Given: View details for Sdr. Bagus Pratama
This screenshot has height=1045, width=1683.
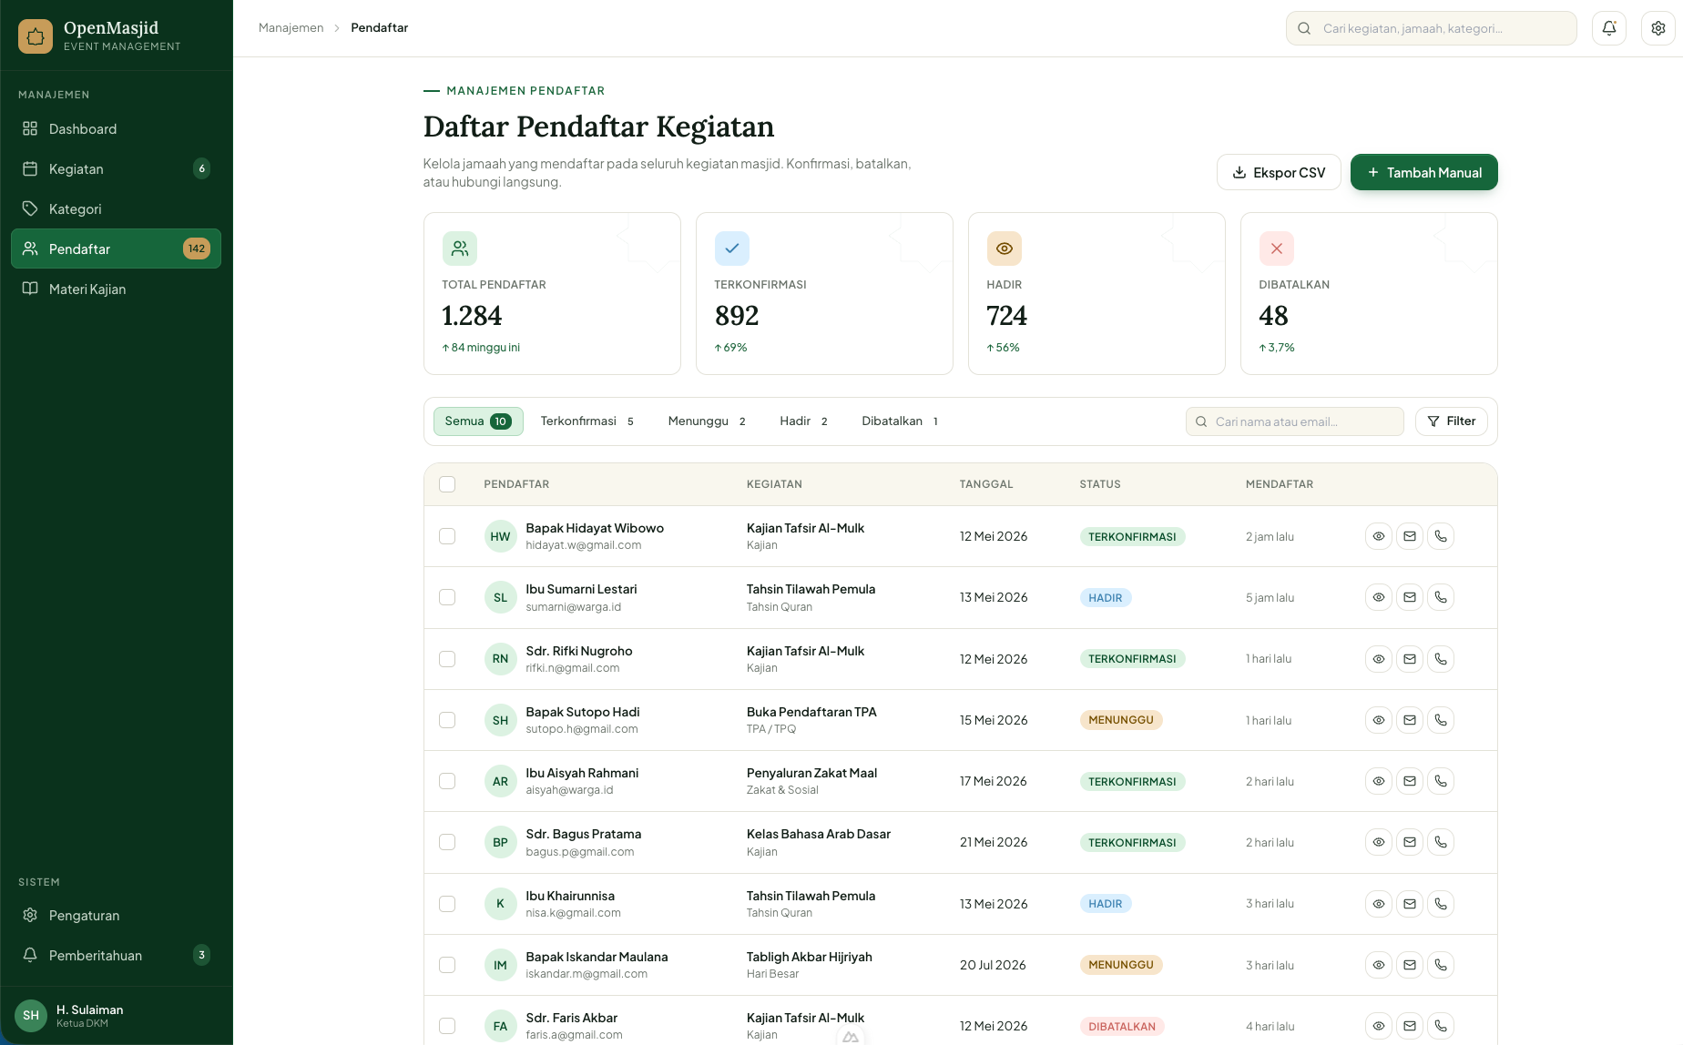Looking at the screenshot, I should (1379, 842).
